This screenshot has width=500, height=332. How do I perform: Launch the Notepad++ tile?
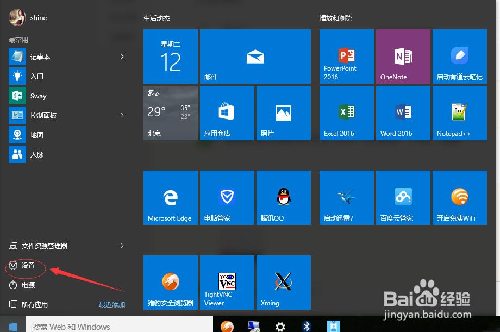click(460, 113)
